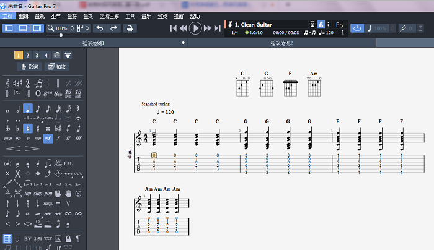
Task: Click the C chord diagram above the score
Action: (x=242, y=85)
